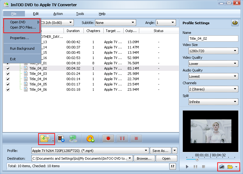This screenshot has height=174, width=243.
Task: Uncheck the Title_04_03 checkbox
Action: coord(8,74)
